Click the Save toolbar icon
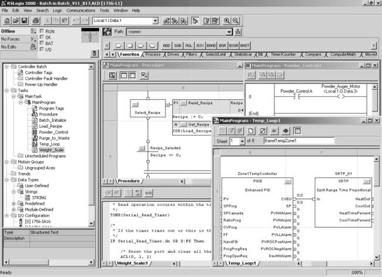Image resolution: width=382 pixels, height=277 pixels. tap(24, 21)
